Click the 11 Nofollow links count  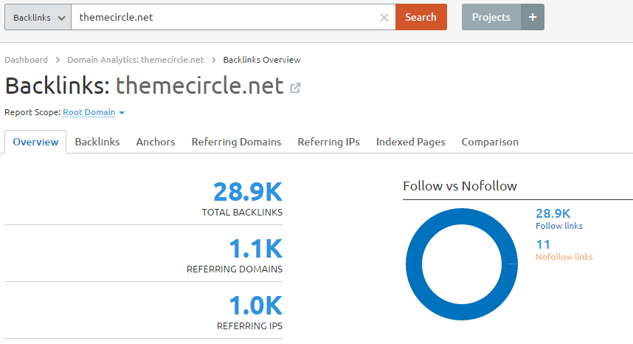(543, 244)
